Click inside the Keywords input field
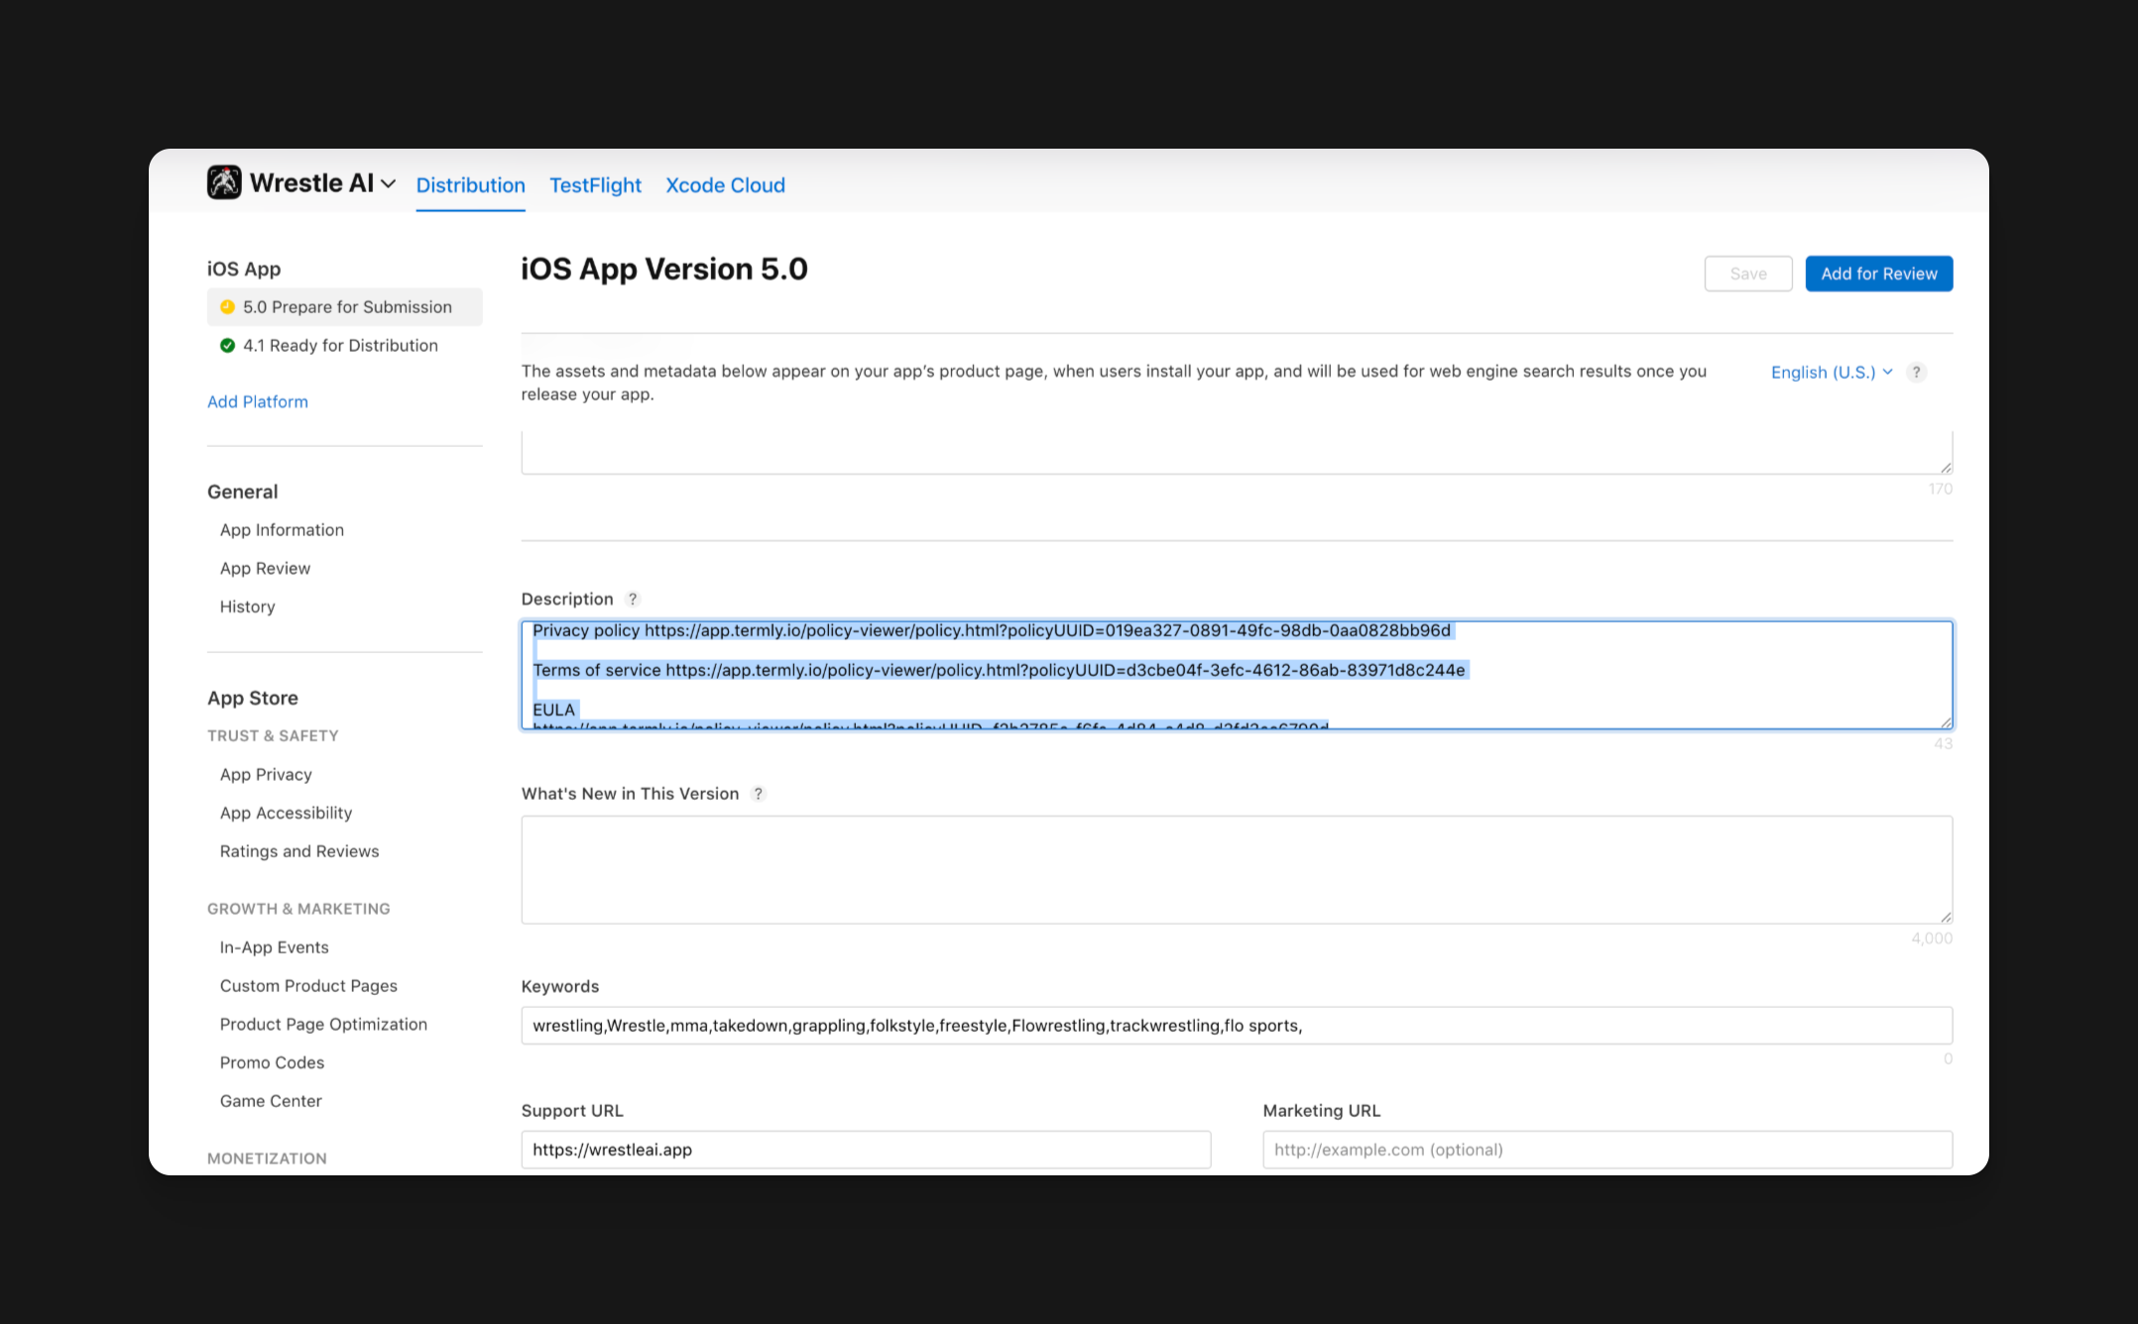Image resolution: width=2138 pixels, height=1324 pixels. 1236,1026
